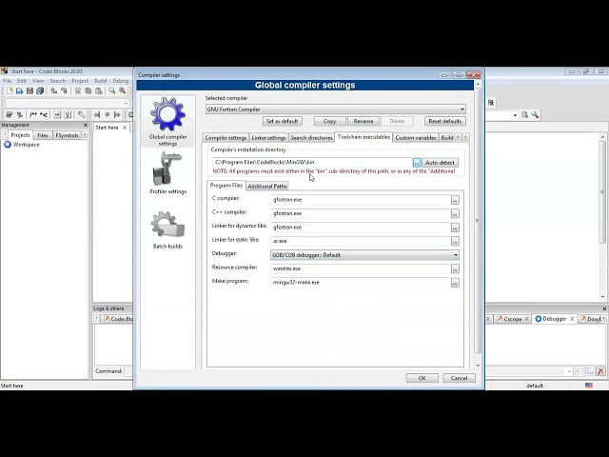Click Set as default button
Viewport: 609px width, 457px height.
click(283, 121)
